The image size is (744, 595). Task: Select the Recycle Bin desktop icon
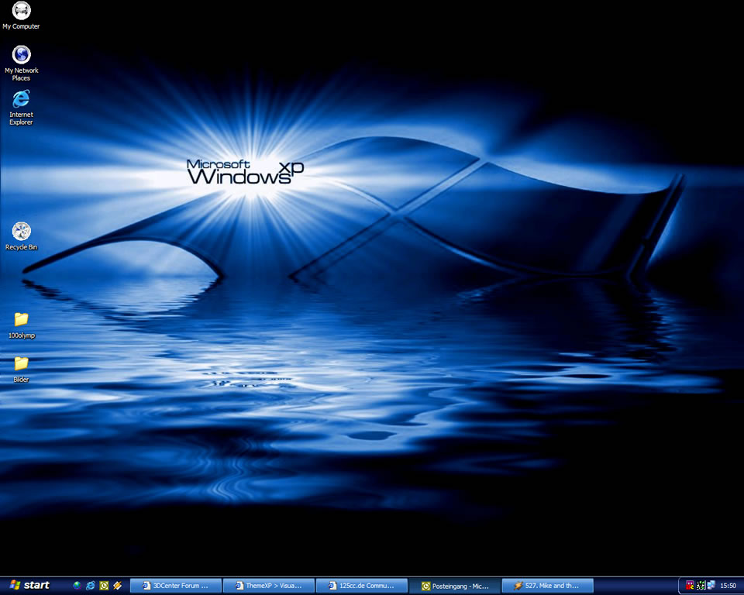click(22, 236)
